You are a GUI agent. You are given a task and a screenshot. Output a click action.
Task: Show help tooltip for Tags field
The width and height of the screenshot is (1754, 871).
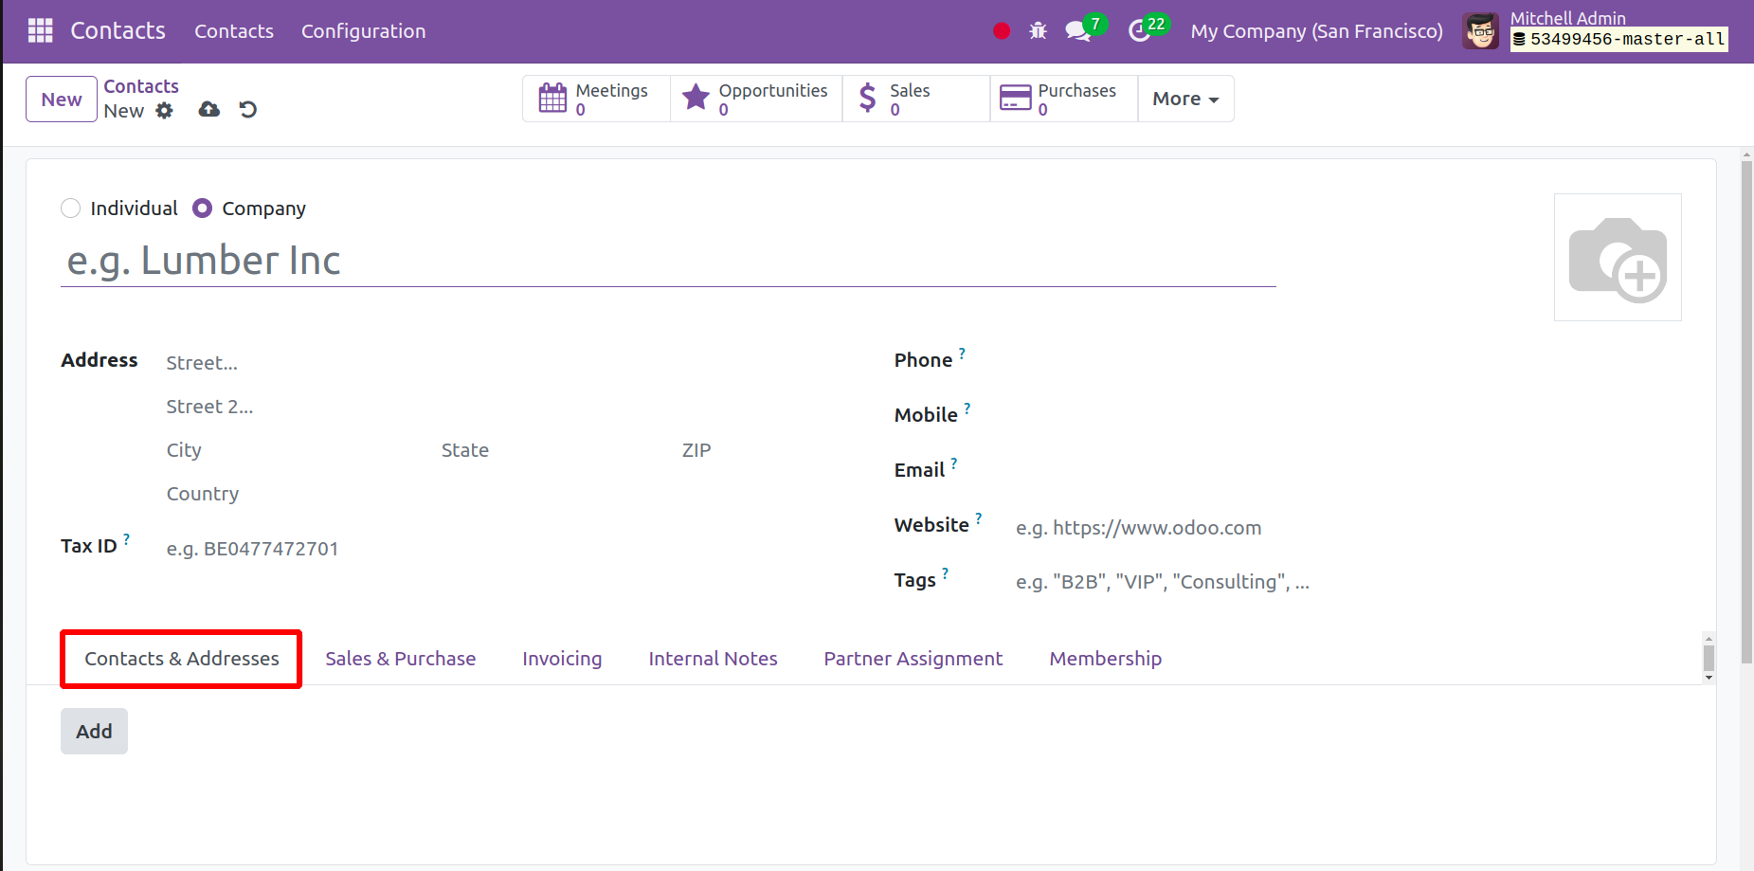[945, 572]
